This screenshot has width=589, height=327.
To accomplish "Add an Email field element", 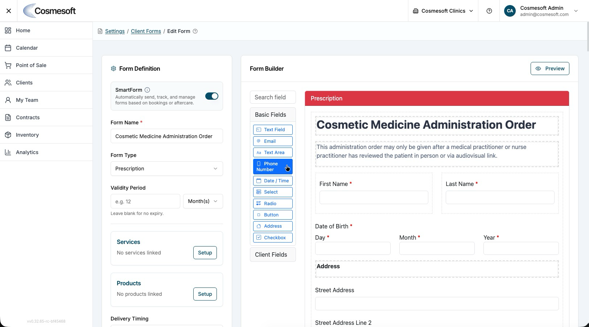I will 273,141.
